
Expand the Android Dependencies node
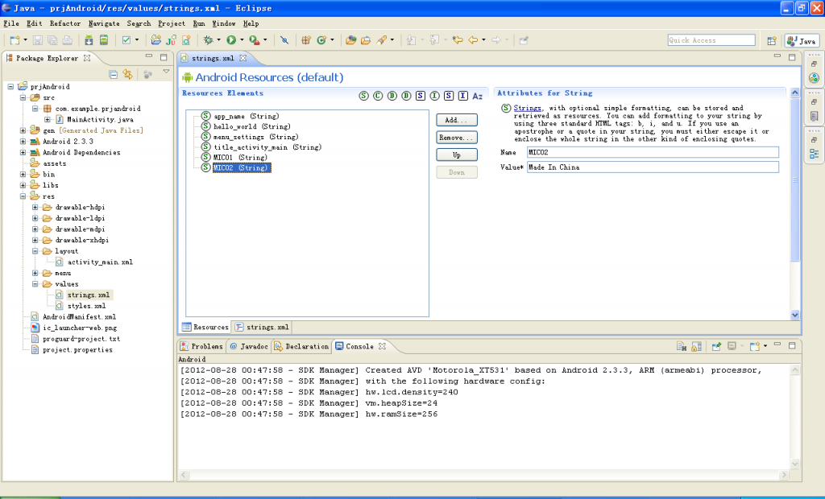click(23, 152)
